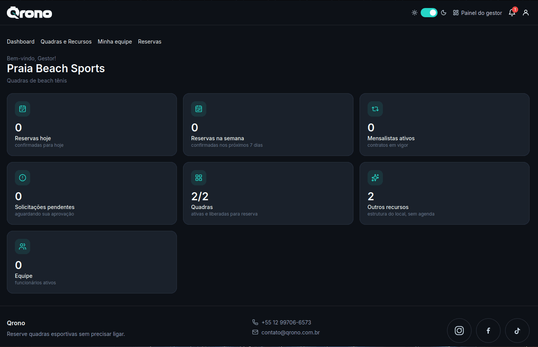Click the Outros recursos sparkle icon
The width and height of the screenshot is (538, 347).
(375, 178)
